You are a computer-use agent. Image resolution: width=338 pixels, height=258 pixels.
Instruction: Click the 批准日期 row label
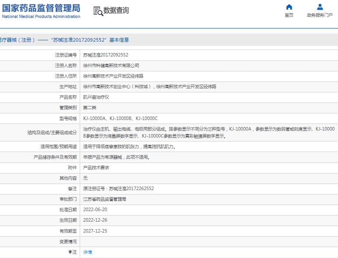[68, 210]
